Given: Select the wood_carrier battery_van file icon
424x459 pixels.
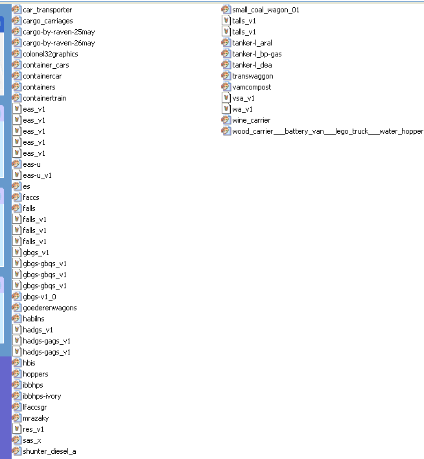Looking at the screenshot, I should pos(226,131).
